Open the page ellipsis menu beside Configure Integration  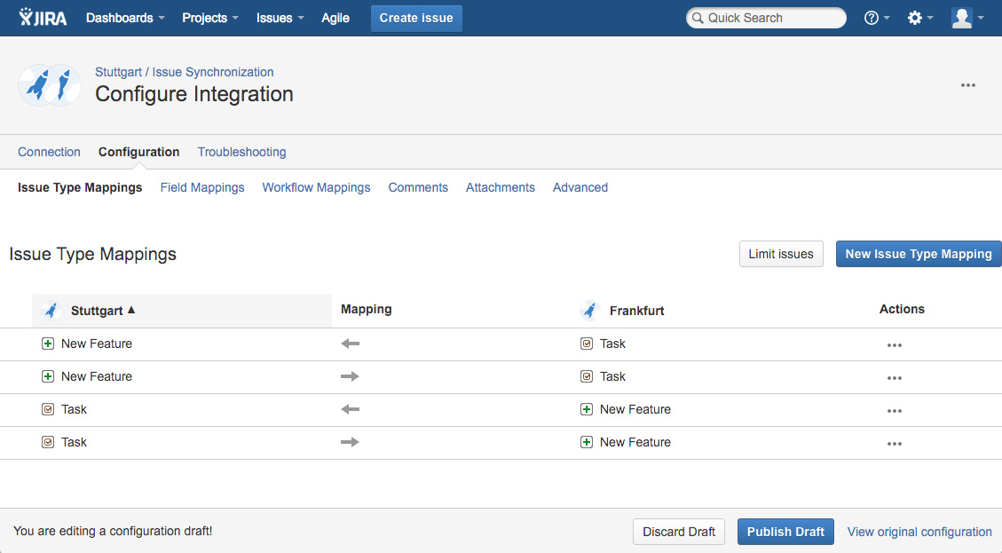click(968, 85)
